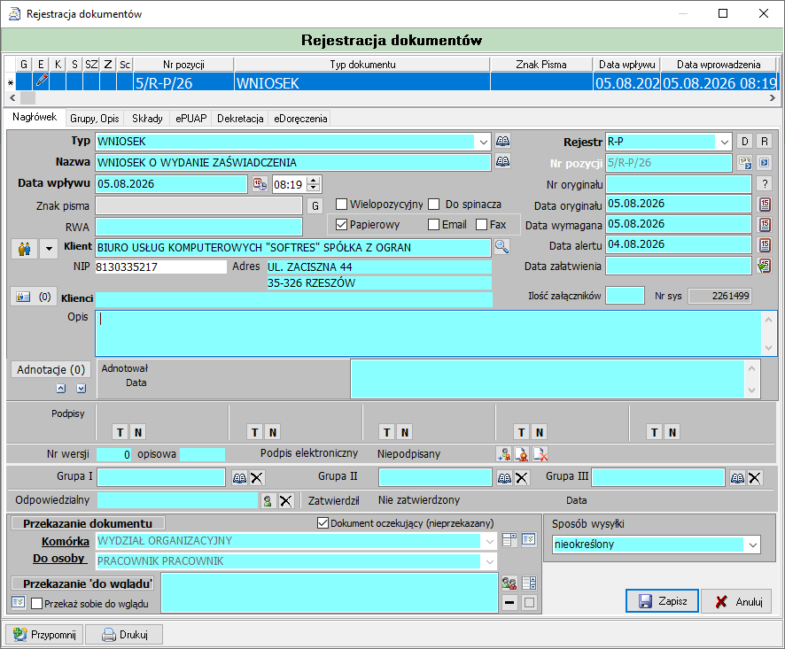Click the Drukuj button

click(x=124, y=635)
